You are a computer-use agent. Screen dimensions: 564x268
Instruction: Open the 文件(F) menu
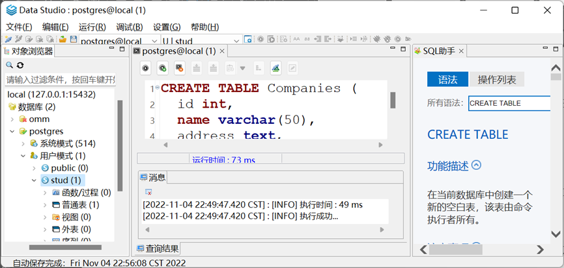[x=19, y=27]
